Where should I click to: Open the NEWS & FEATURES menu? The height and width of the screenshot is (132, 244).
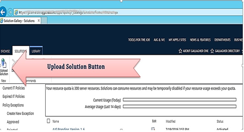200,40
